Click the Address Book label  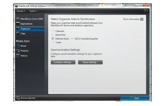[62, 39]
